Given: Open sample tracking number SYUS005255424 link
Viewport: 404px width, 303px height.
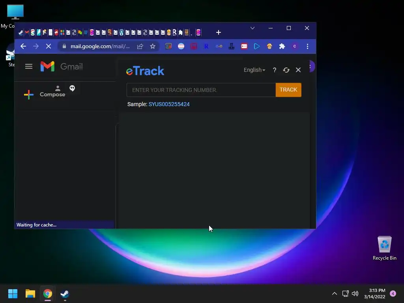Looking at the screenshot, I should [x=169, y=104].
